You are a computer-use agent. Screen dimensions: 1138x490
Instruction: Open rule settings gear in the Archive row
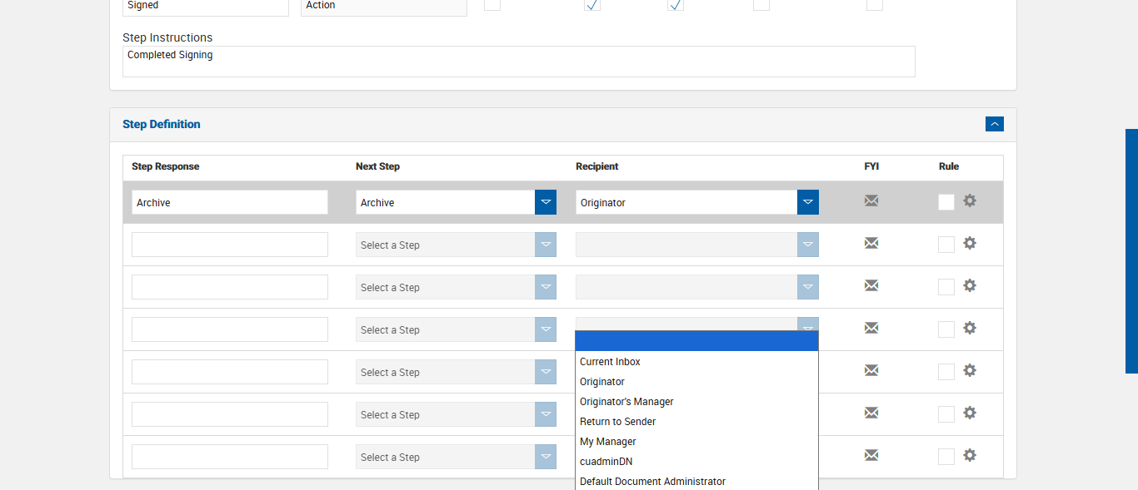tap(970, 200)
